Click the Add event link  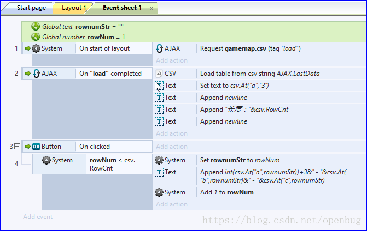pos(38,217)
